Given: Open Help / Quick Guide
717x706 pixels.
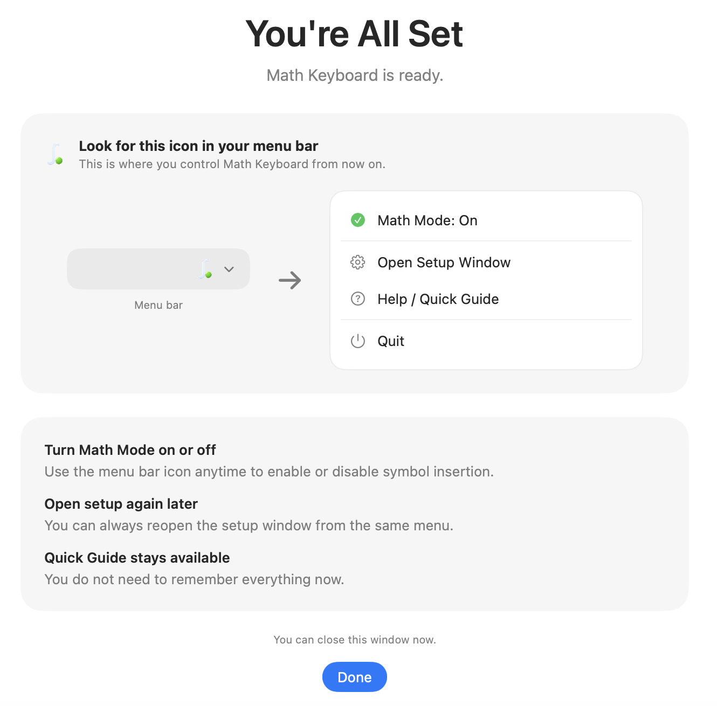Looking at the screenshot, I should click(x=438, y=299).
